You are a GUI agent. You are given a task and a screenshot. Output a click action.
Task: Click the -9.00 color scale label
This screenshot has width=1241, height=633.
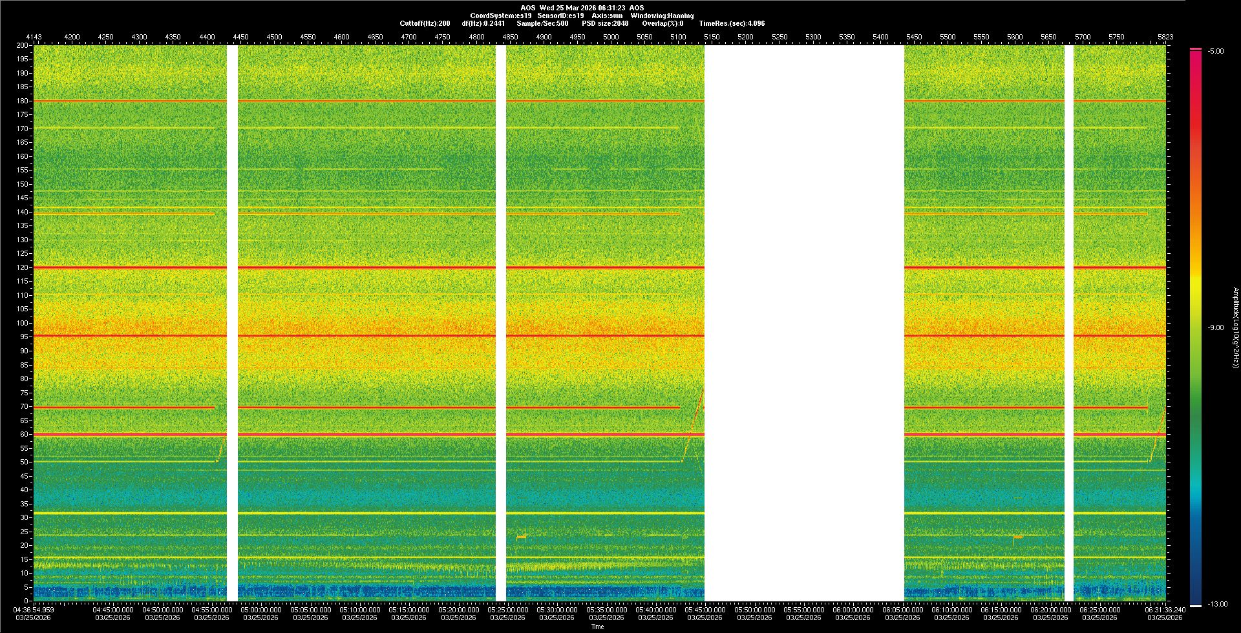(x=1215, y=328)
